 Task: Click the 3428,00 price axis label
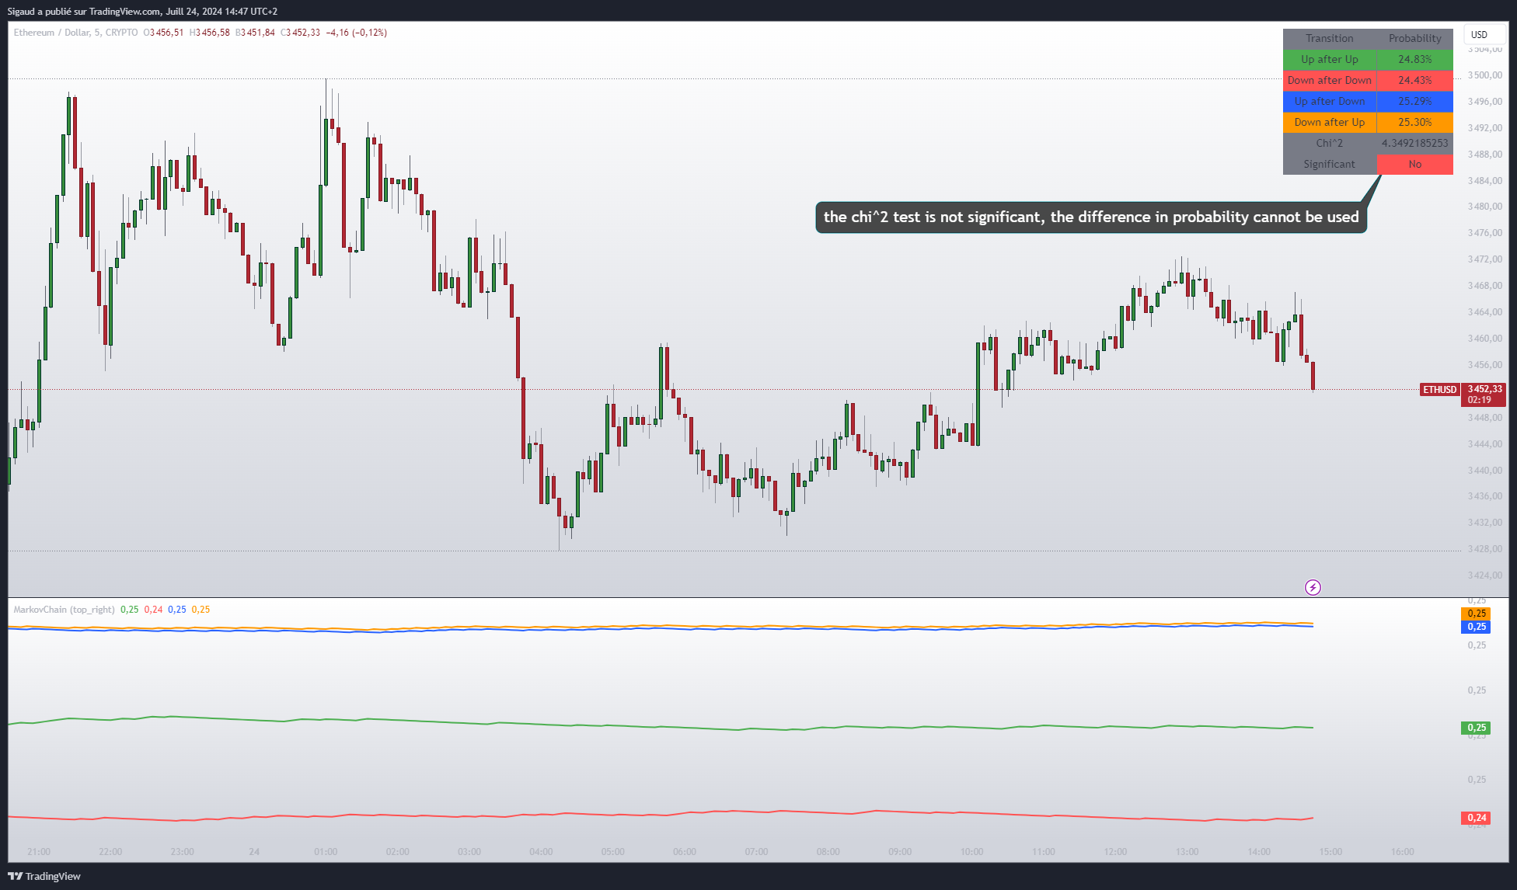[1484, 549]
